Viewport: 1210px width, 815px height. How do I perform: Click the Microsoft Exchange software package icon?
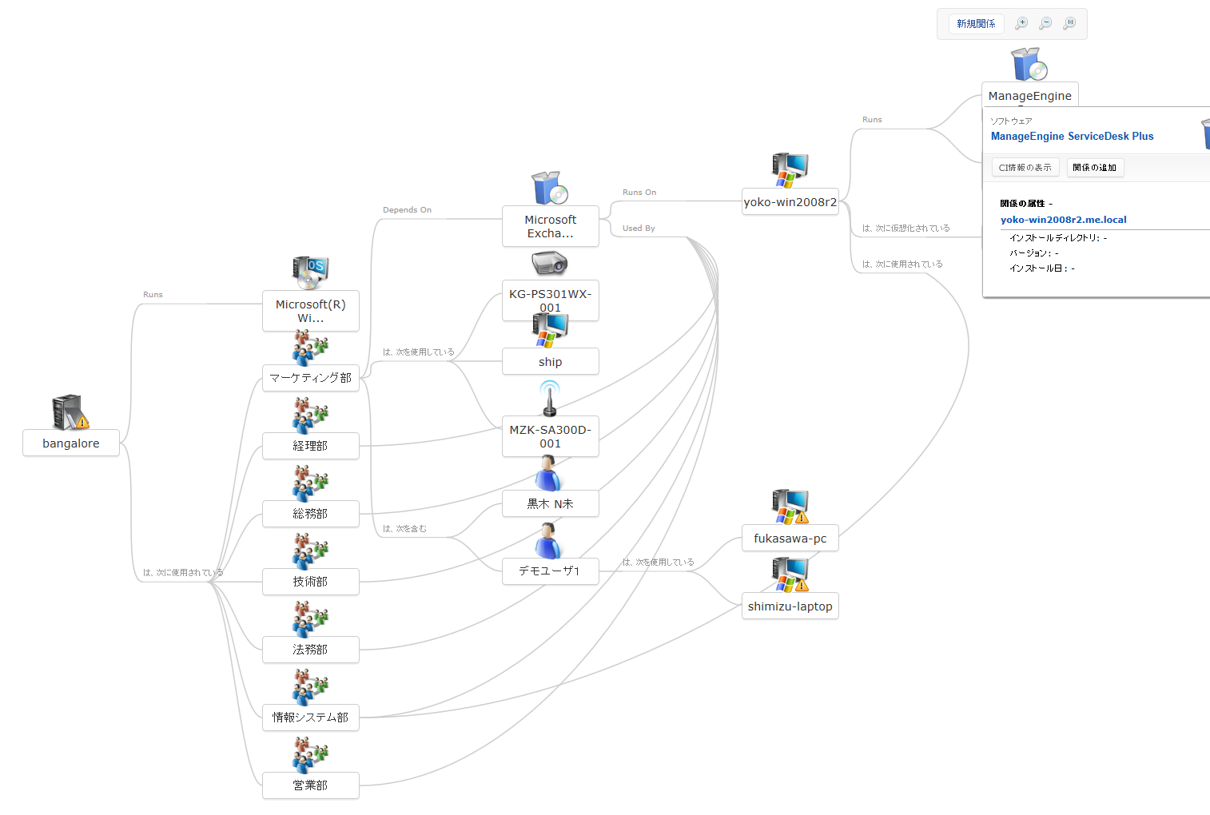tap(549, 188)
